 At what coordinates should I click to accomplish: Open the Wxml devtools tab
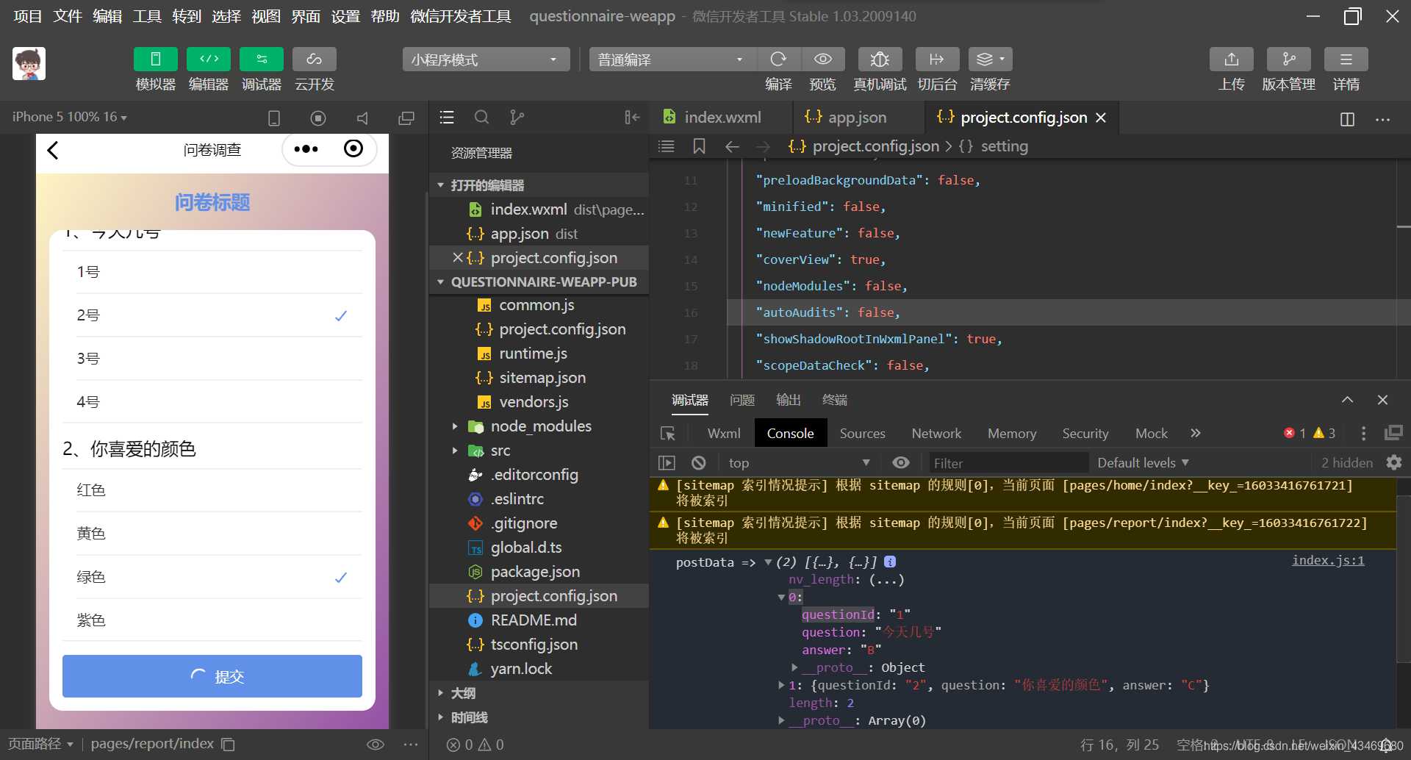pos(724,433)
